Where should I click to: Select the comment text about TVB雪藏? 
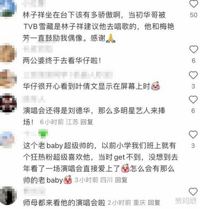point(99,27)
